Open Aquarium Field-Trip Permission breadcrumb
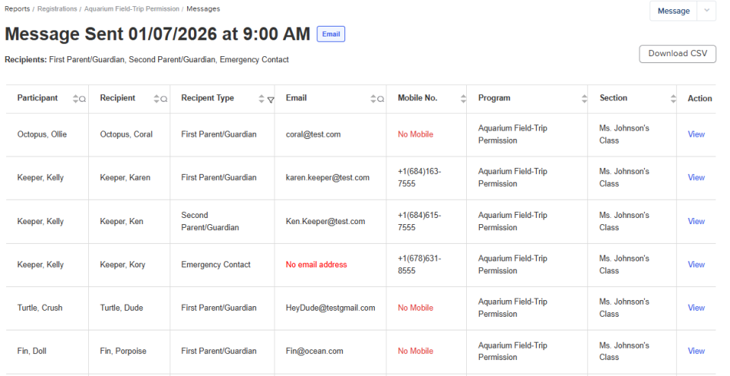This screenshot has height=376, width=730. tap(132, 9)
